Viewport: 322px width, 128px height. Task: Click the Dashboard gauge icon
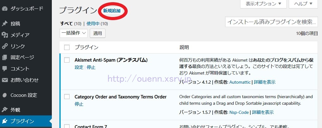click(x=5, y=8)
